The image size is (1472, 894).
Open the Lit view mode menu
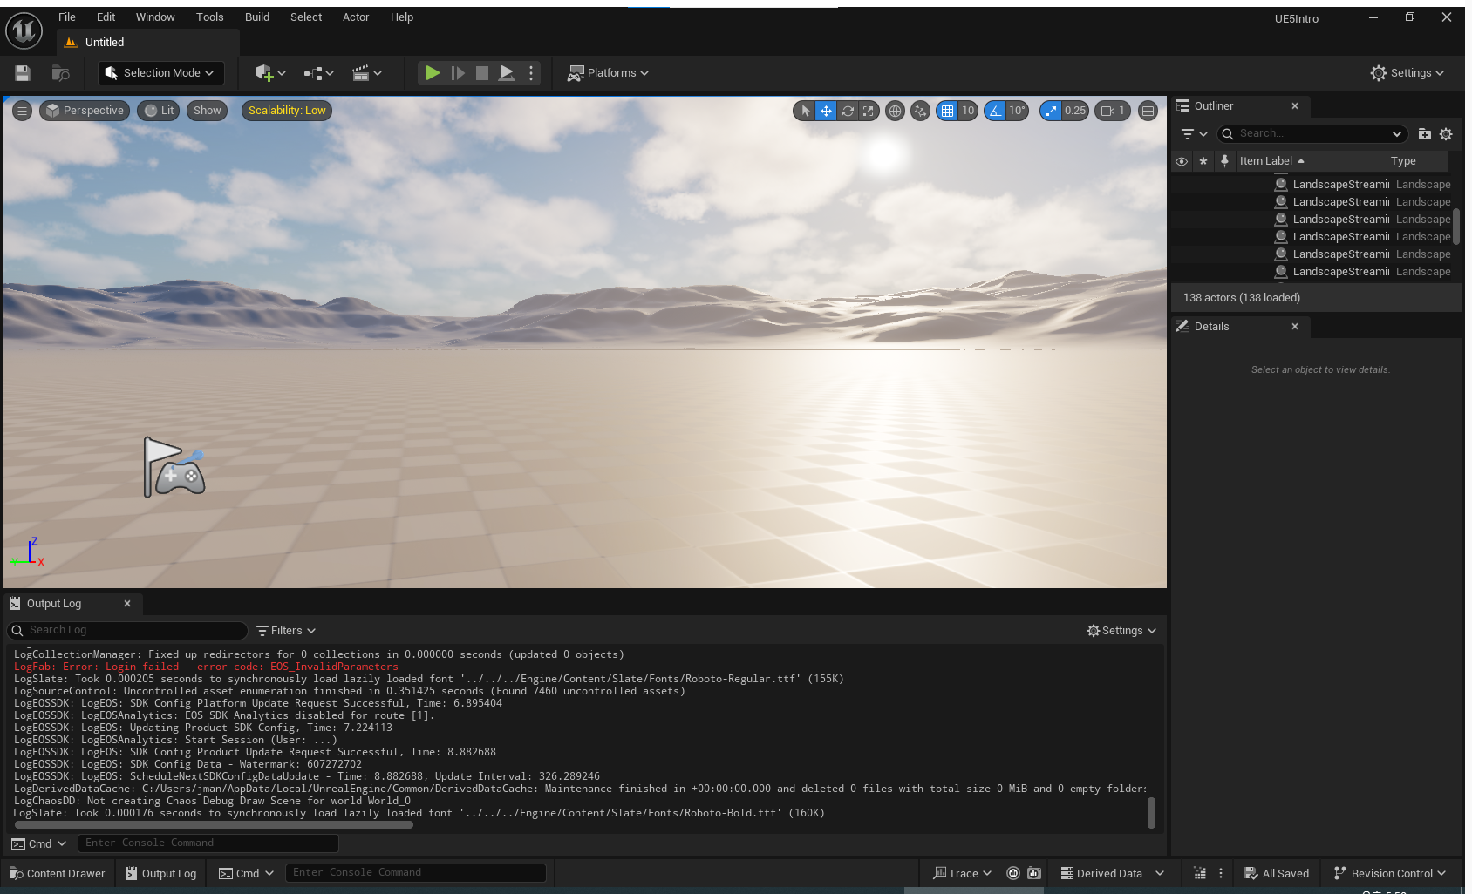pos(159,111)
